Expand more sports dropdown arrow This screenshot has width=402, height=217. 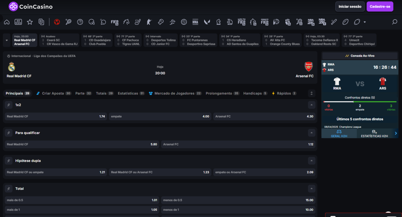pyautogui.click(x=365, y=22)
